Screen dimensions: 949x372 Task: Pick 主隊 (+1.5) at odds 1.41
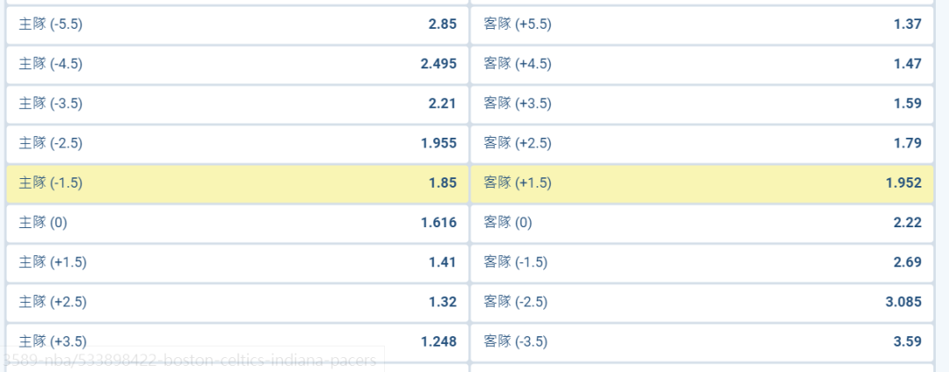coord(237,262)
